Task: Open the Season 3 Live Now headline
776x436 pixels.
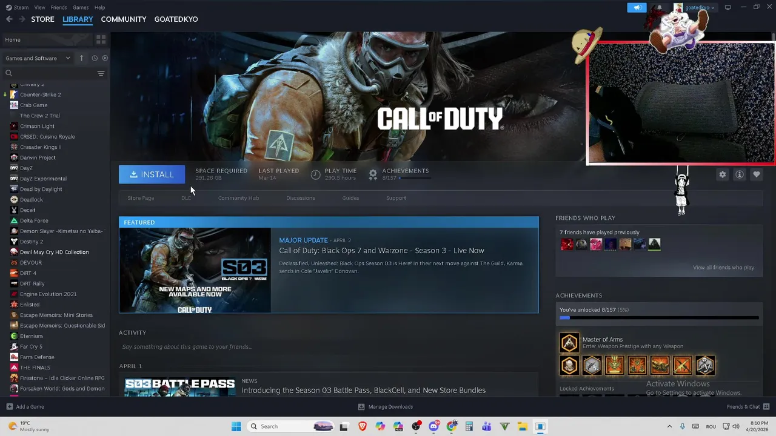Action: pos(381,251)
